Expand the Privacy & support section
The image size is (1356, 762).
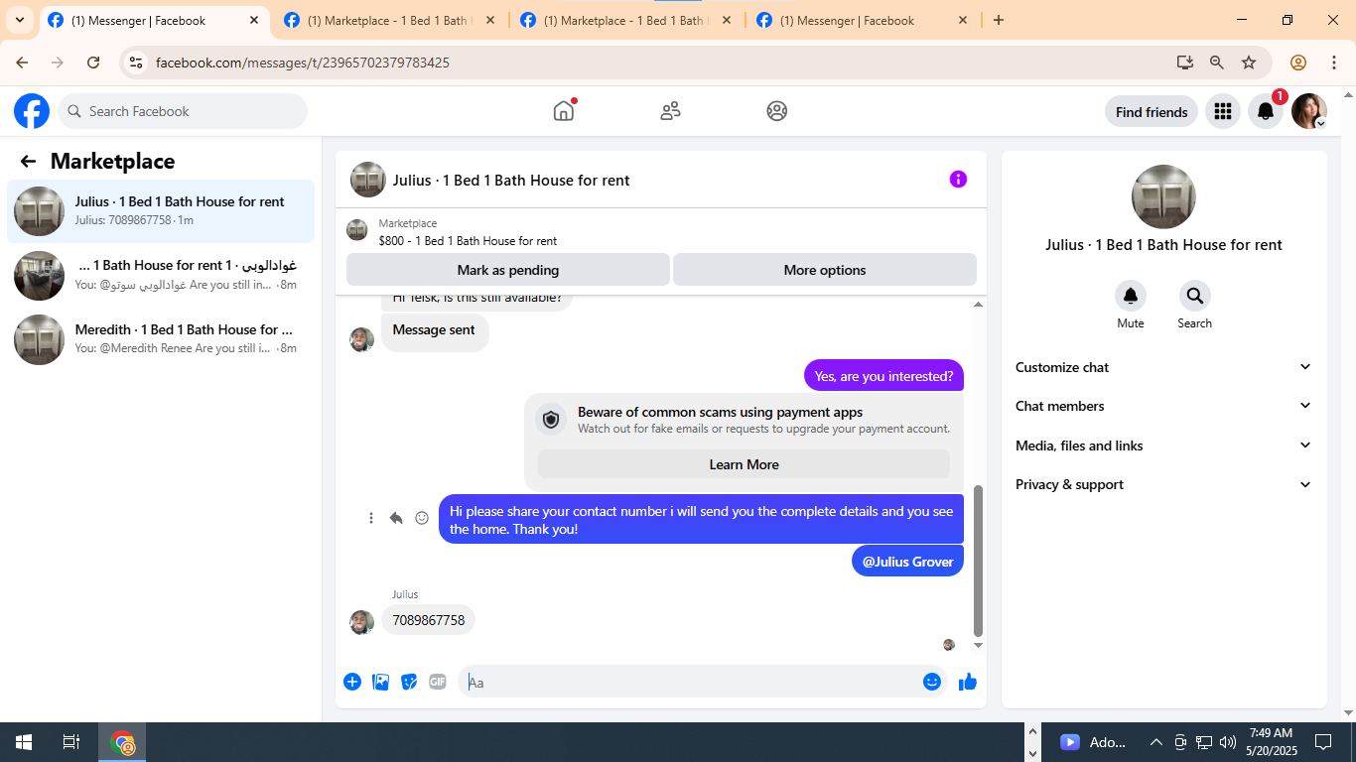[x=1163, y=484]
